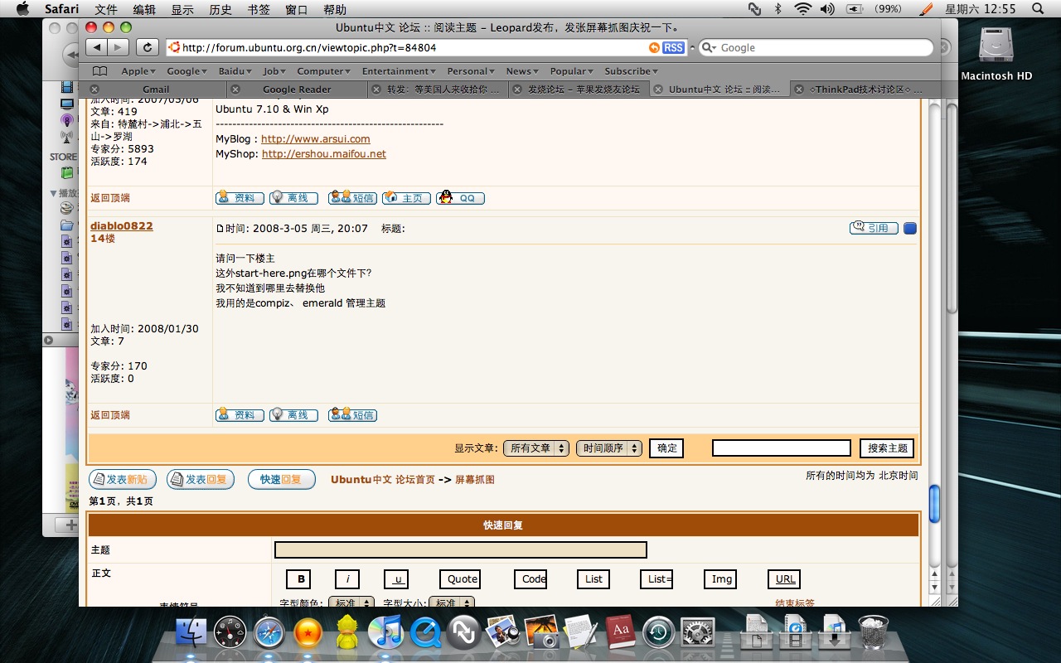Open the volume control in menu bar

(x=827, y=8)
